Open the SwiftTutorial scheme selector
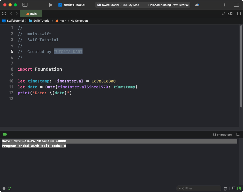Image resolution: width=243 pixels, height=192 pixels. point(108,5)
